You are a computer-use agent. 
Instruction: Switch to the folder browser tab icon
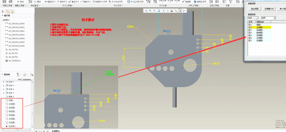[x=12, y=12]
